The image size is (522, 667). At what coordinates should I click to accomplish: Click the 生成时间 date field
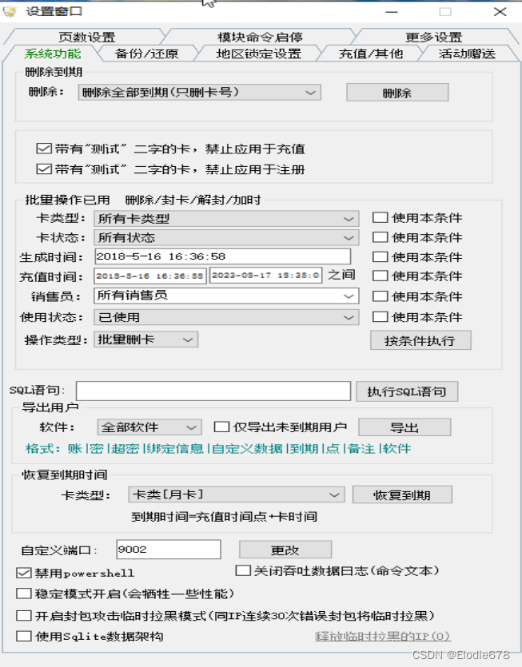coord(222,256)
